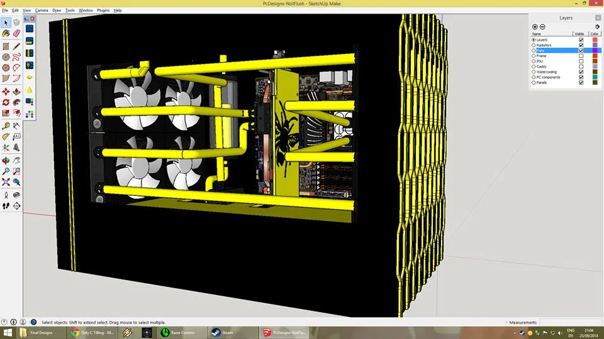Click the help question mark in status bar
This screenshot has width=604, height=339.
[x=33, y=322]
